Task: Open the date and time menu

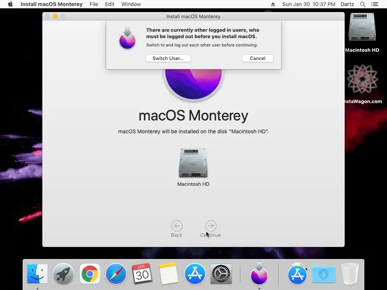Action: (x=308, y=4)
